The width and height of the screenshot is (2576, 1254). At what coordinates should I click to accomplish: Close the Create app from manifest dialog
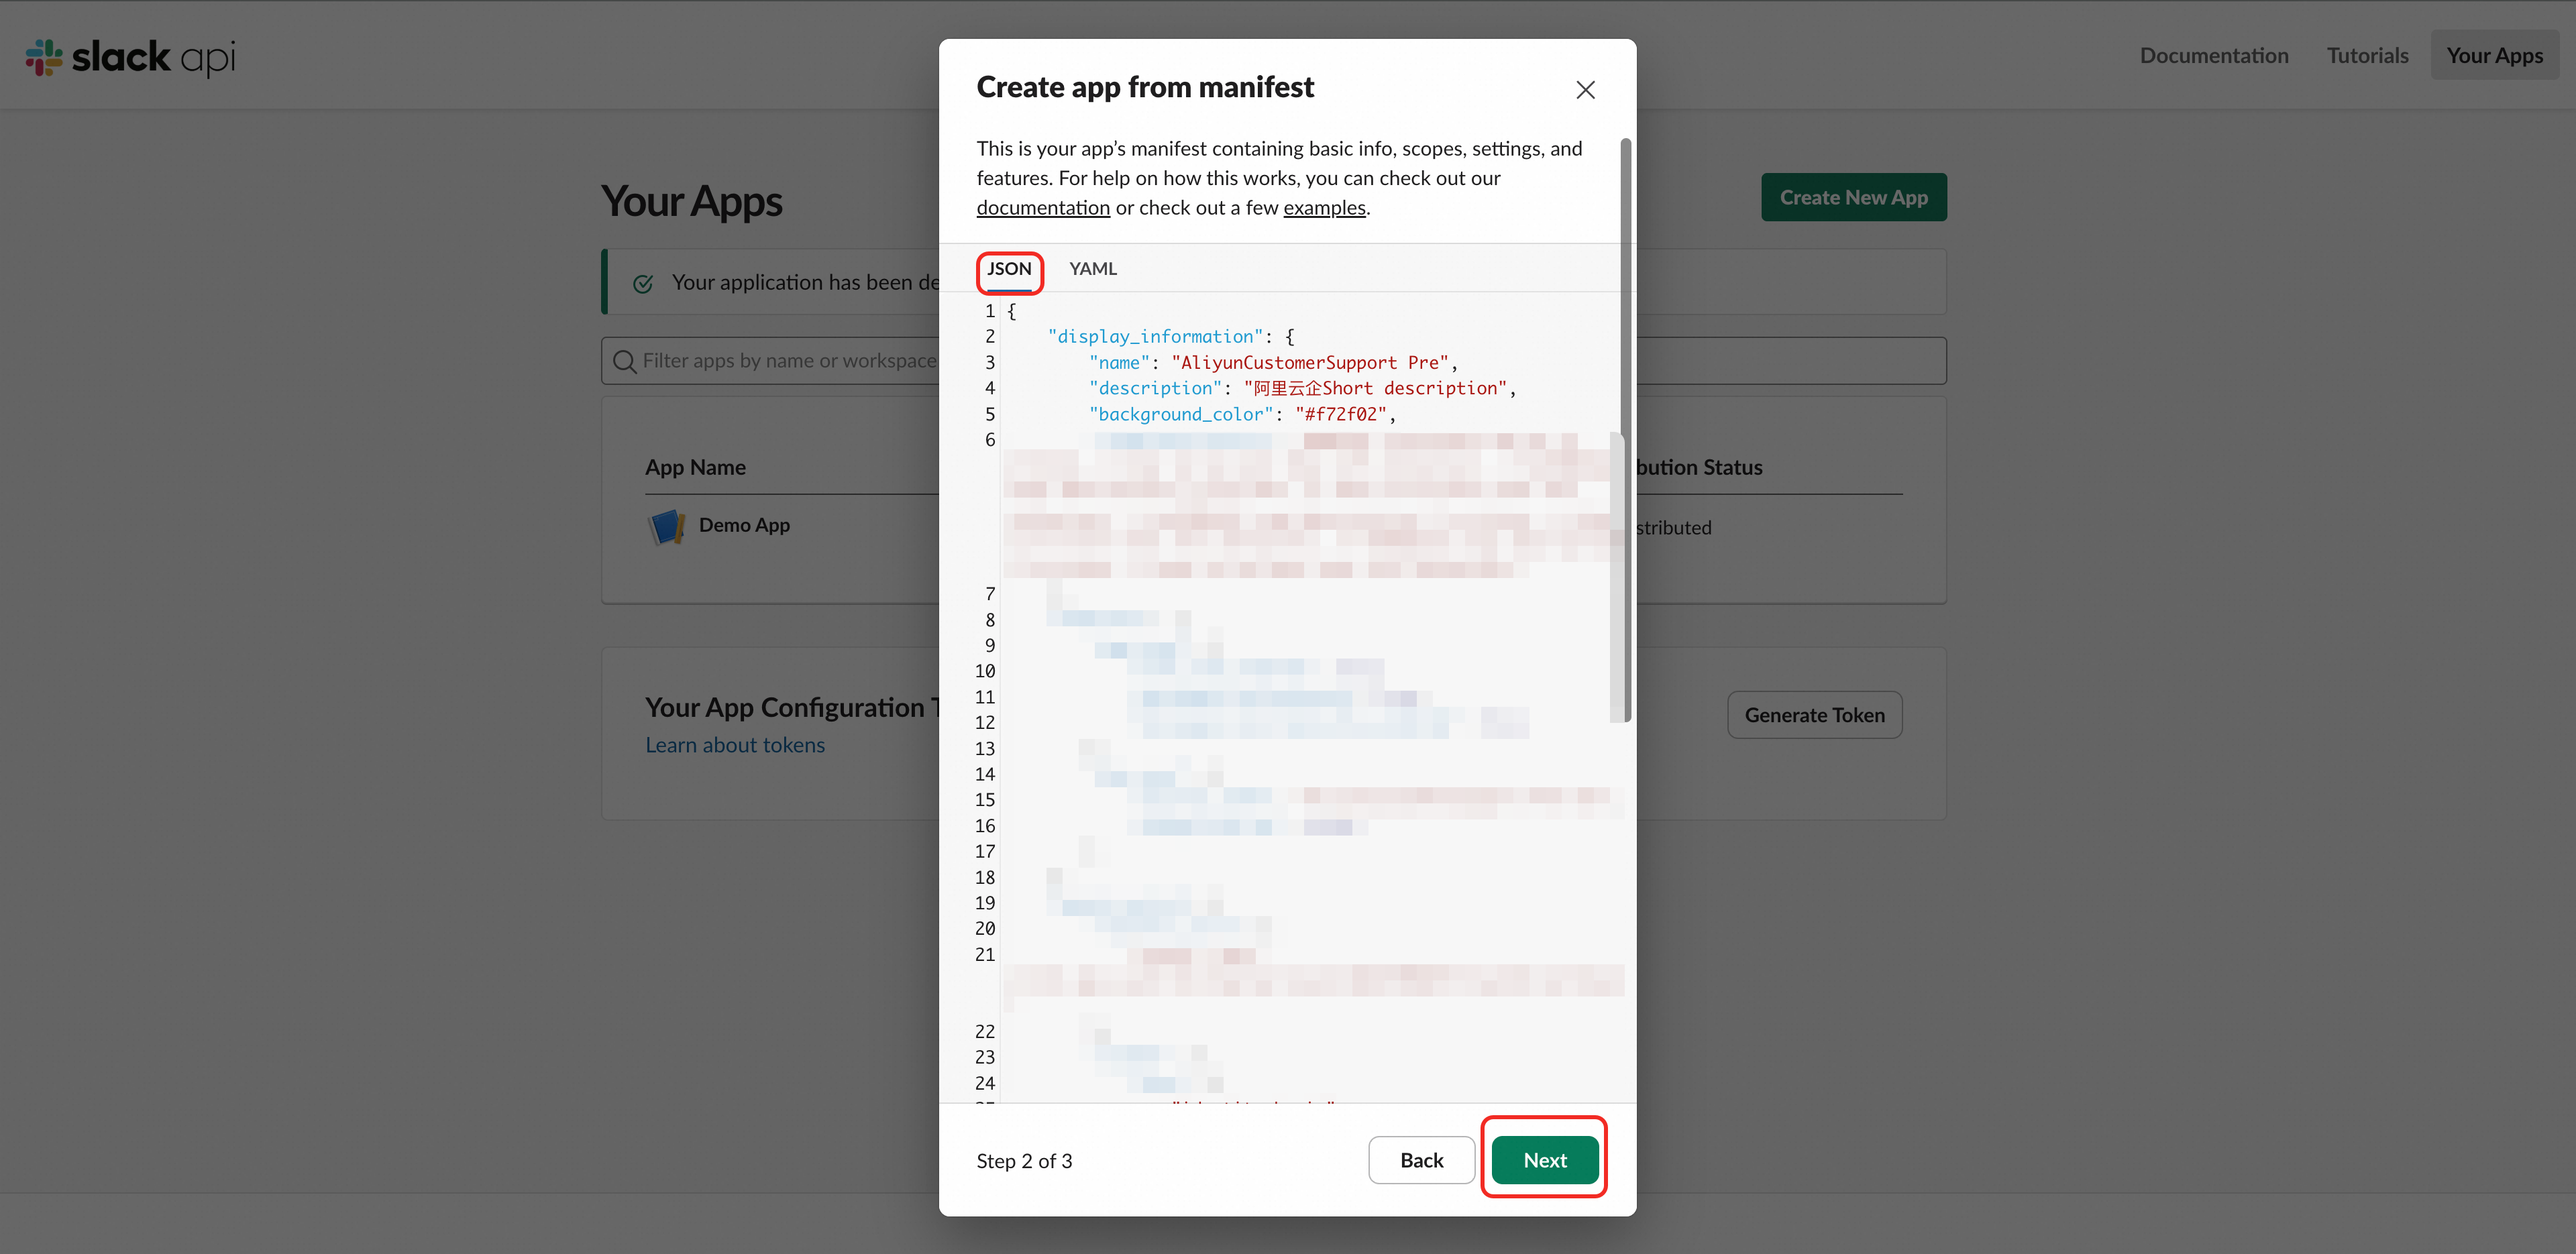(1585, 90)
